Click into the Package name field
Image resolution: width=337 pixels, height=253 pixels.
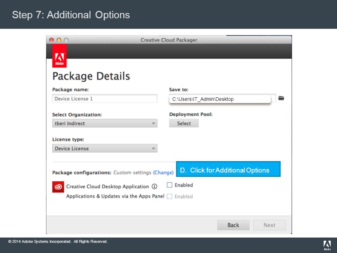pyautogui.click(x=105, y=98)
